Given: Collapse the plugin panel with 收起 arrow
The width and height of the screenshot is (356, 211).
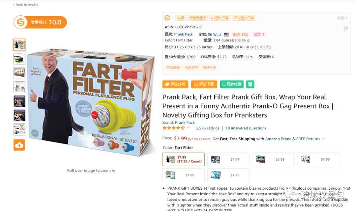Looking at the screenshot, I should coord(342,18).
